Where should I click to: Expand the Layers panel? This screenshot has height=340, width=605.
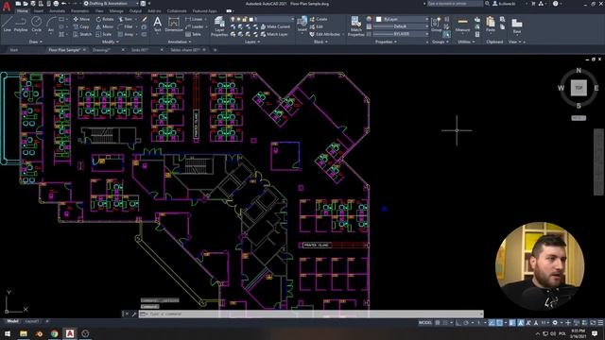[252, 42]
